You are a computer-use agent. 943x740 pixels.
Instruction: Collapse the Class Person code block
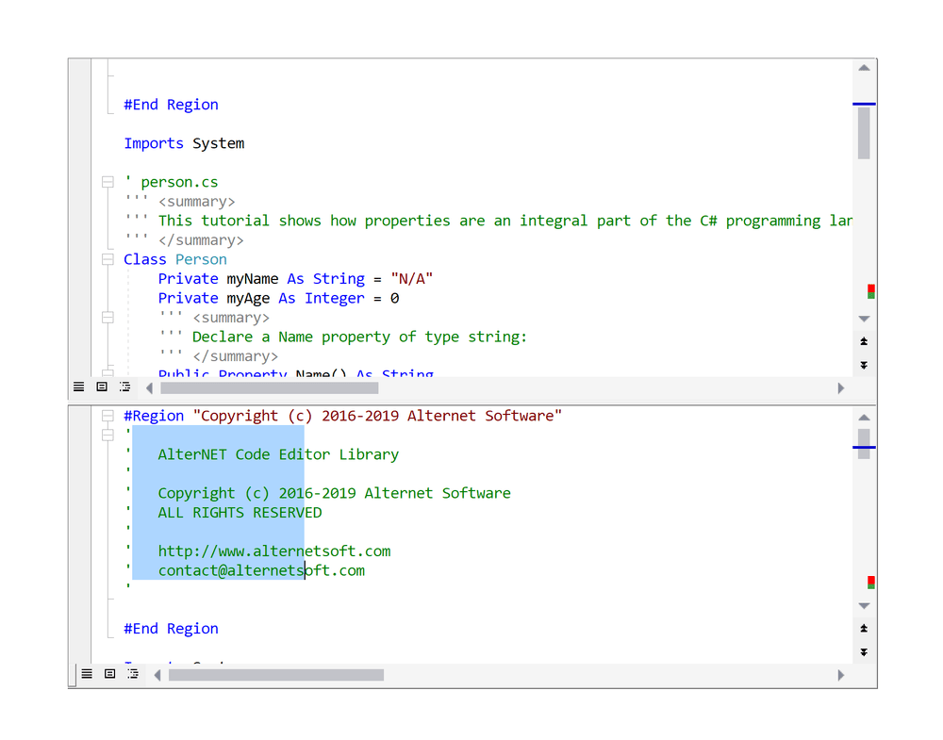click(108, 258)
